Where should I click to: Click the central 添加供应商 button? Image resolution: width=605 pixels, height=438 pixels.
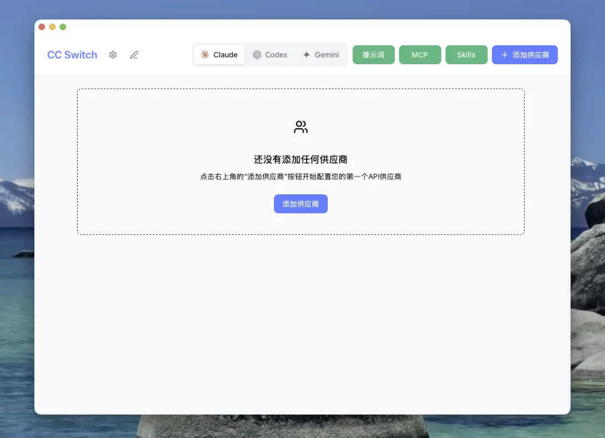301,204
